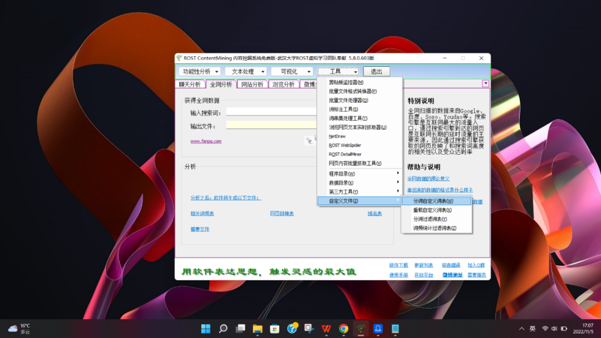
Task: Open File Explorer from taskbar
Action: point(258,329)
